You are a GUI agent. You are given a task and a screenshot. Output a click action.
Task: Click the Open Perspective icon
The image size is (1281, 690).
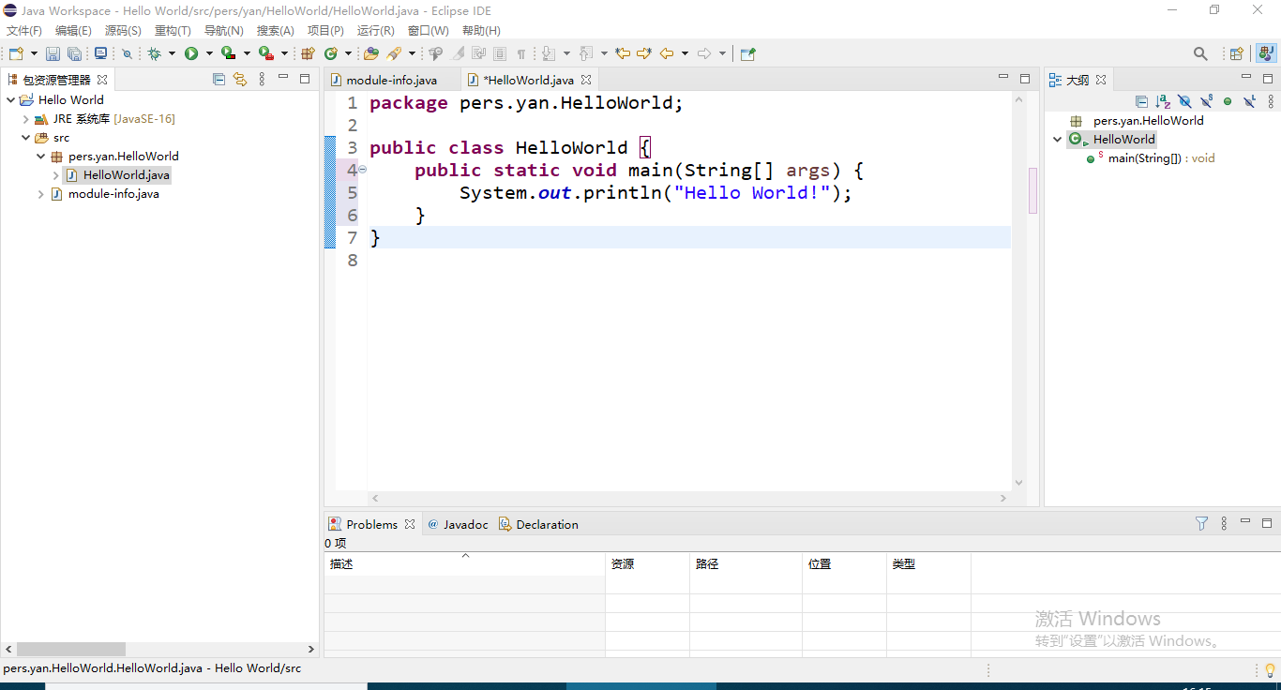point(1237,54)
